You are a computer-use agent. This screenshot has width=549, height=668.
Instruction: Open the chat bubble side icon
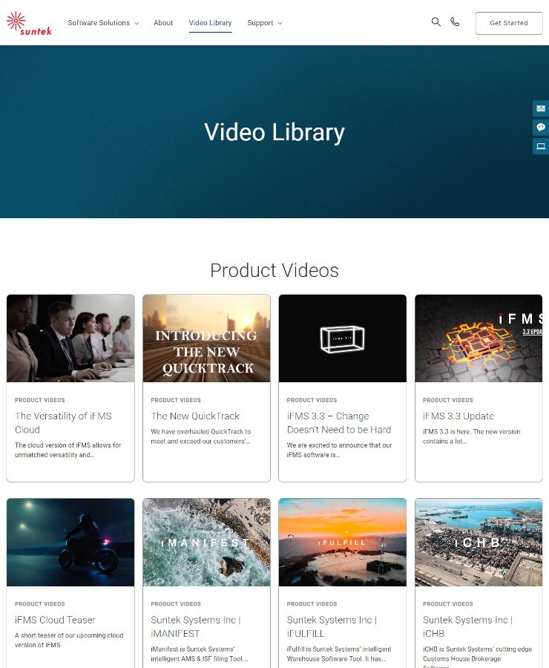[x=541, y=128]
